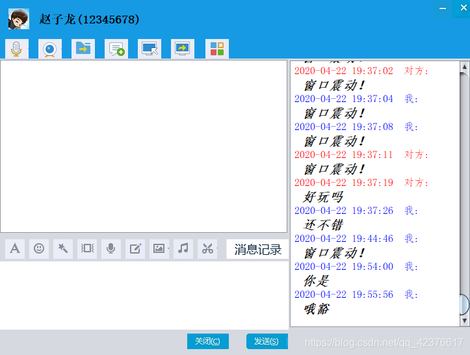Viewport: 470px width, 355px height.
Task: Click 关闭(C) button
Action: [x=208, y=341]
